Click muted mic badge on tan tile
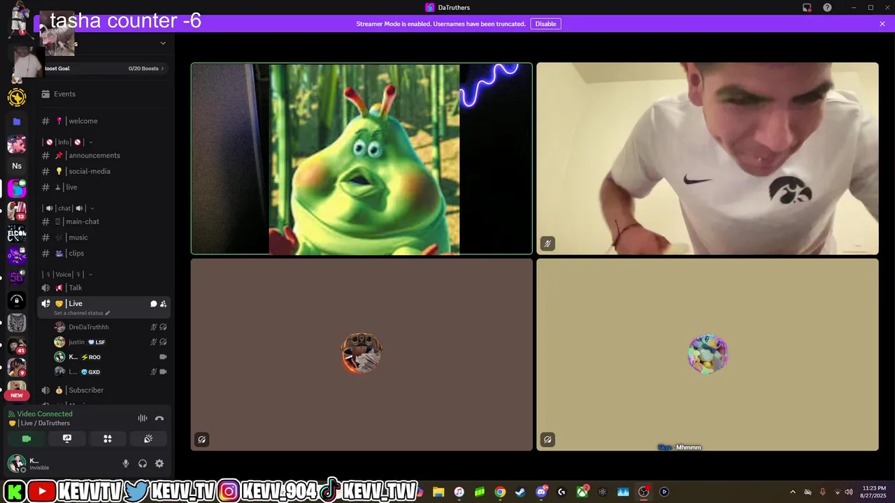 click(547, 439)
